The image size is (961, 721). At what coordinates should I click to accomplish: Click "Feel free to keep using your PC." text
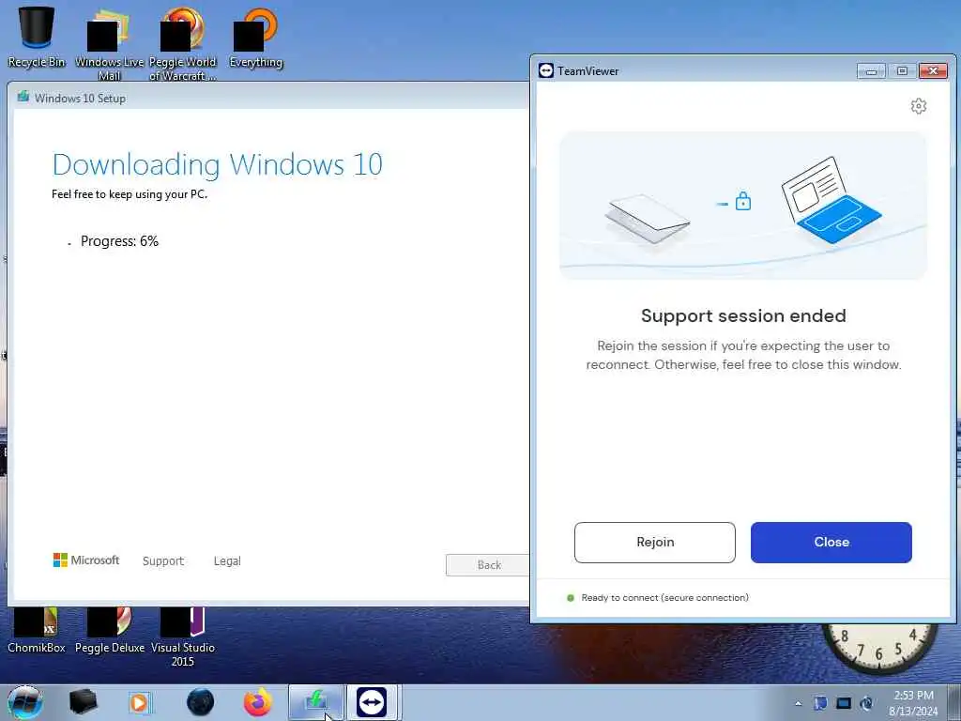click(x=130, y=194)
